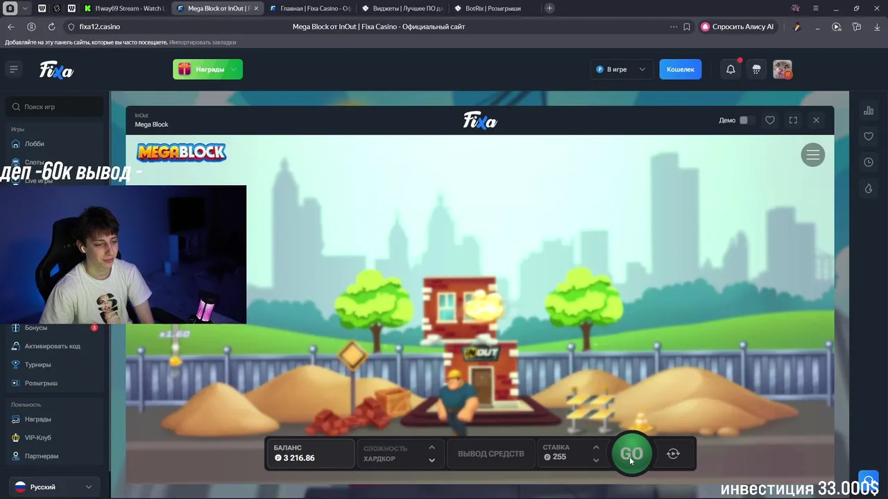Increase bet with Ставка up arrow
Screen dimensions: 888x499
point(596,447)
